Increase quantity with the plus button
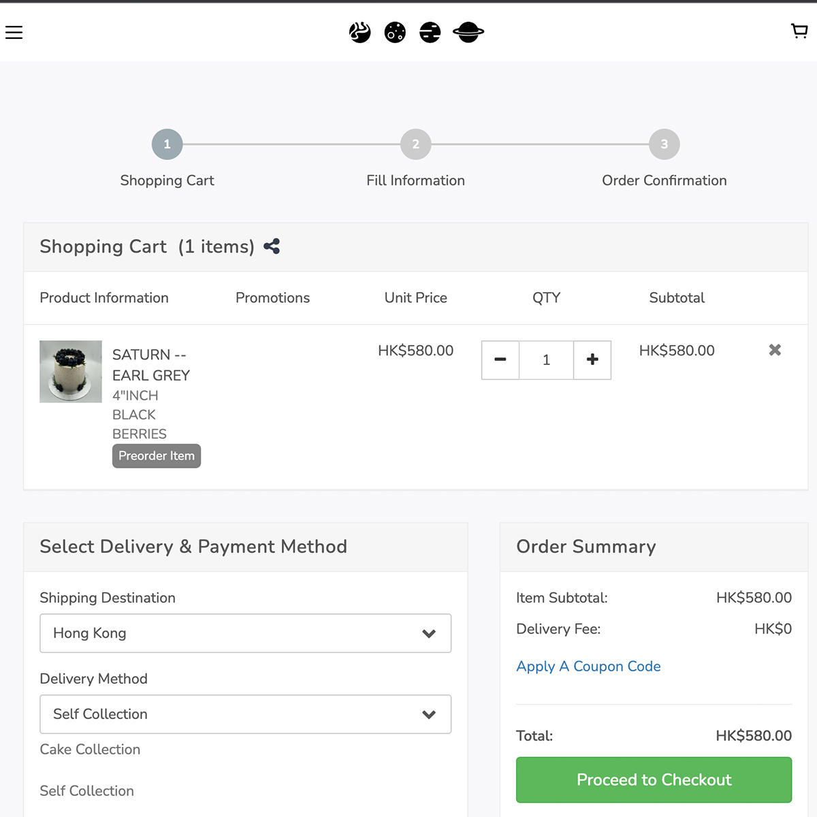This screenshot has height=817, width=817. (x=592, y=359)
